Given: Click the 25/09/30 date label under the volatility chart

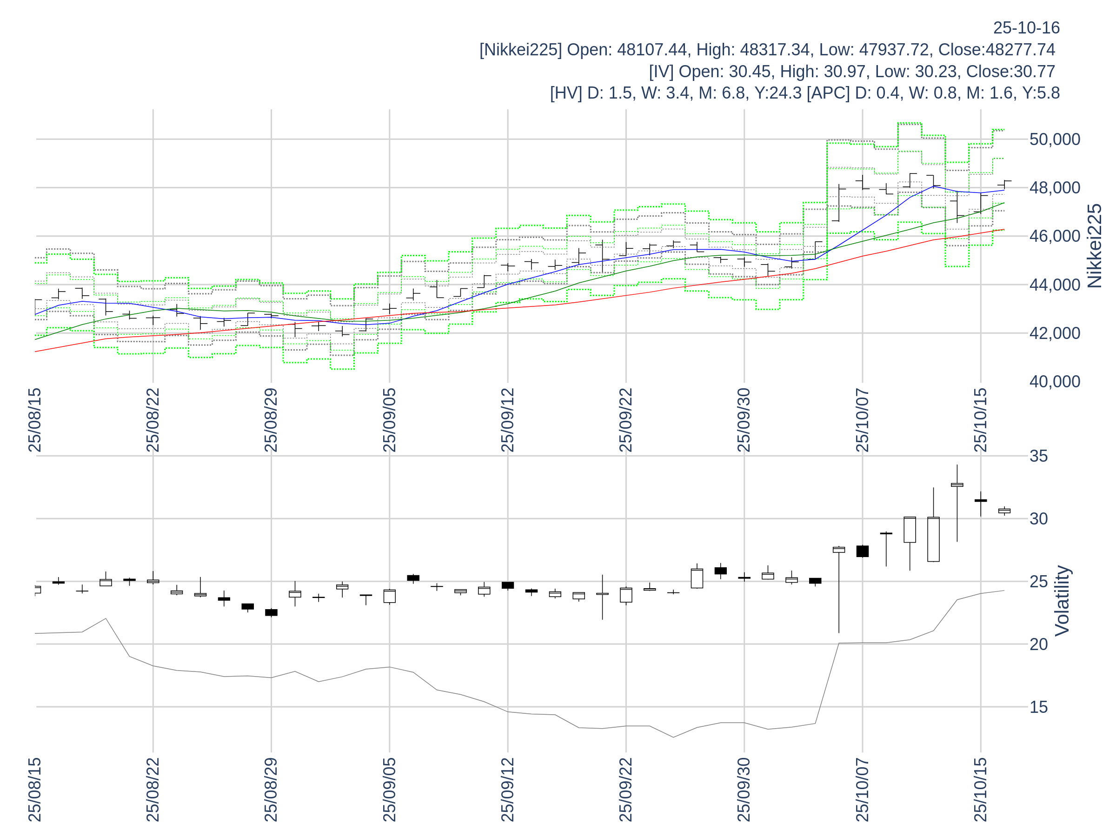Looking at the screenshot, I should tap(744, 790).
